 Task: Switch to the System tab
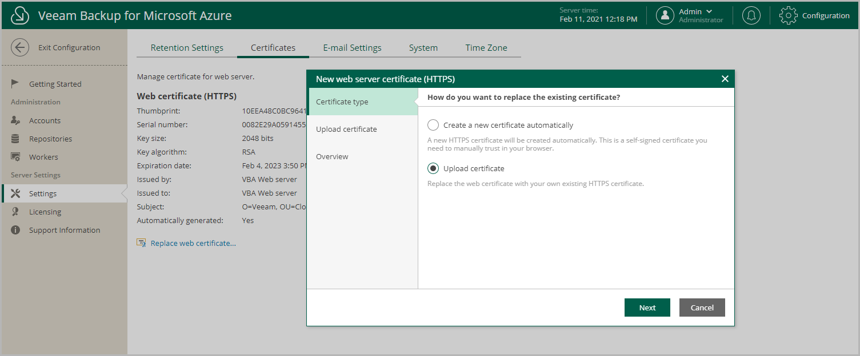click(423, 48)
